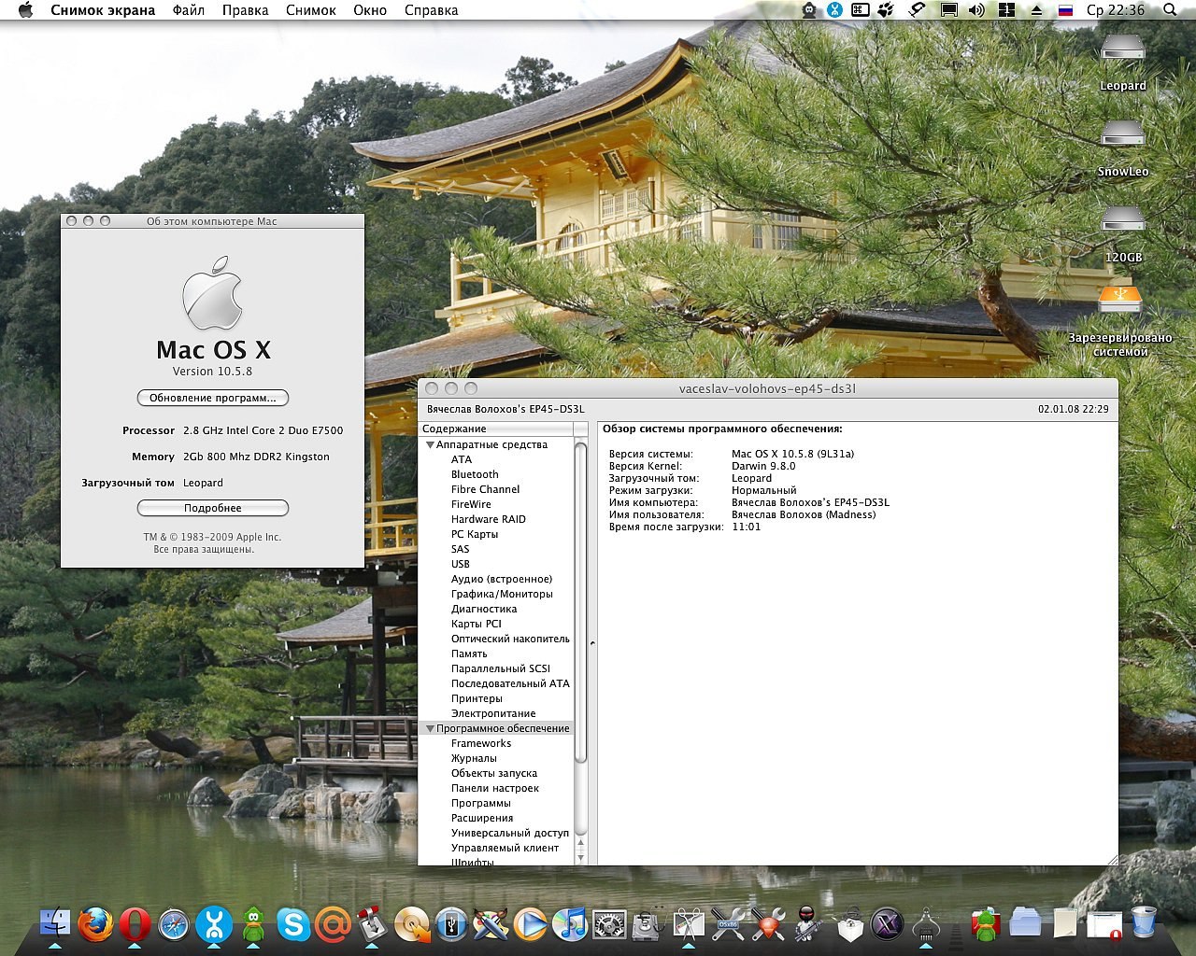Viewport: 1196px width, 956px height.
Task: Launch Skype from the Dock
Action: click(x=293, y=924)
